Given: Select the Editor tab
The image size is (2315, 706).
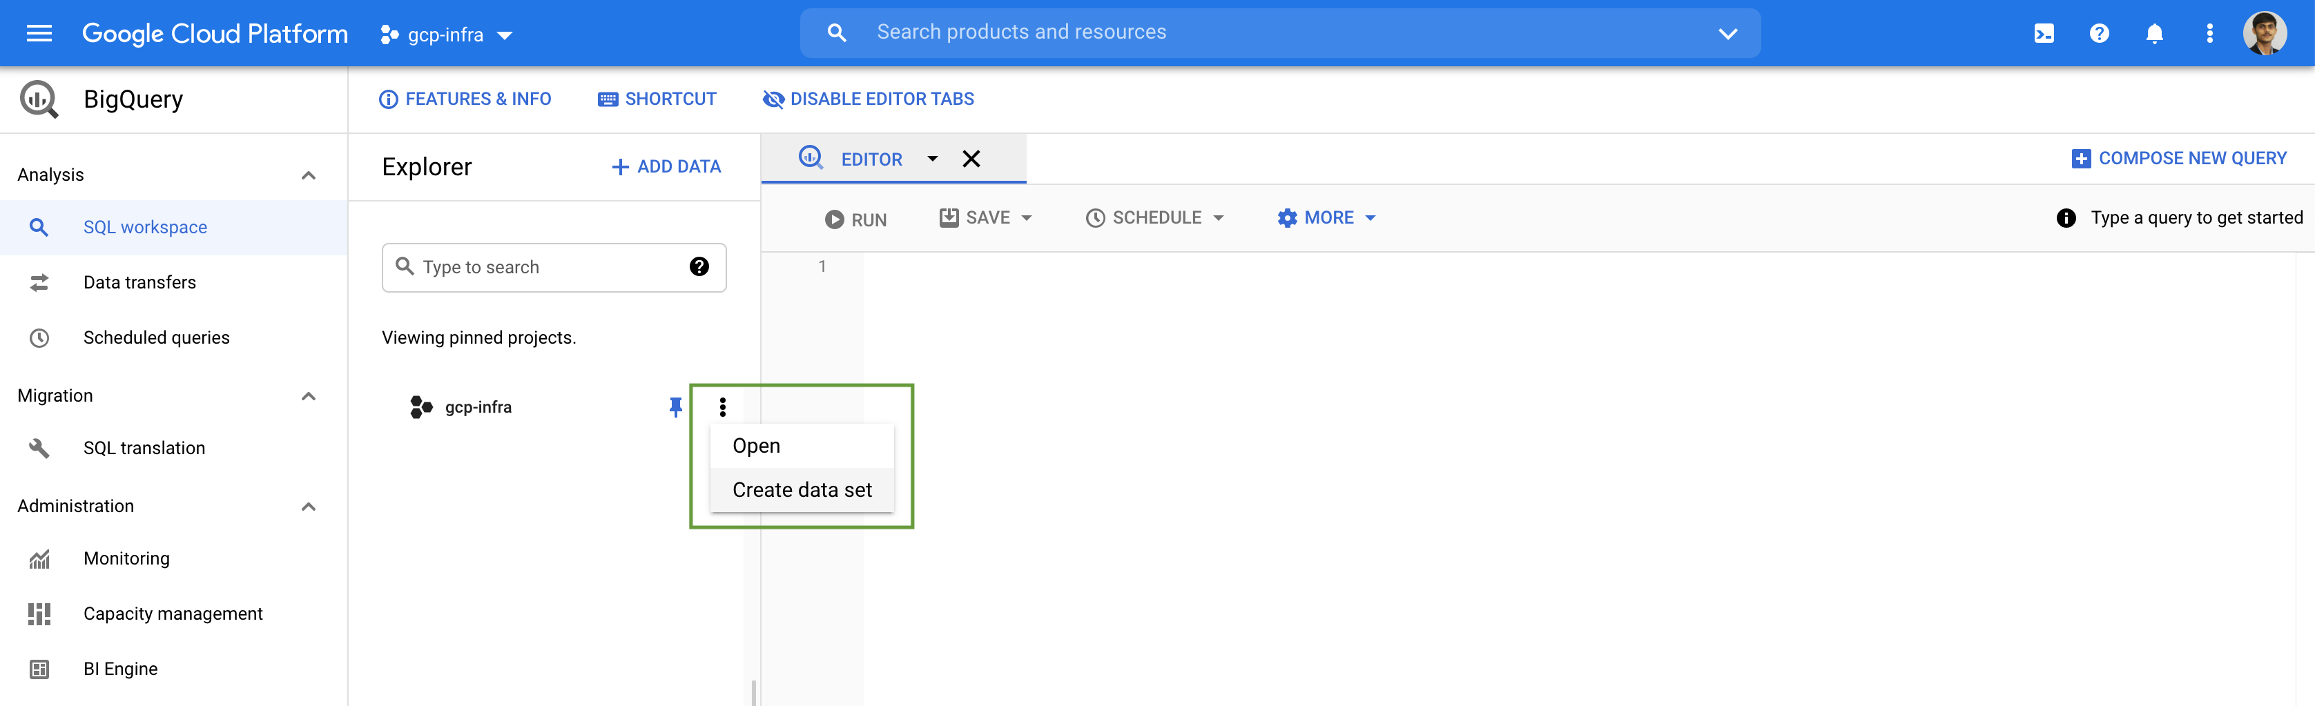Looking at the screenshot, I should (871, 159).
